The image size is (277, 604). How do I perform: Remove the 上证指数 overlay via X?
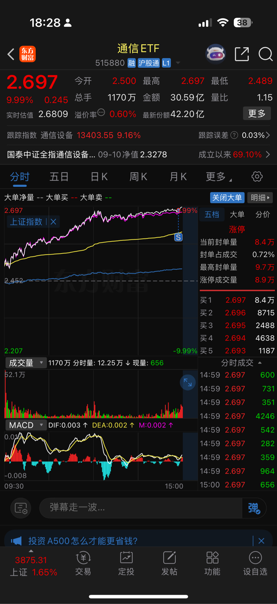coord(53,222)
